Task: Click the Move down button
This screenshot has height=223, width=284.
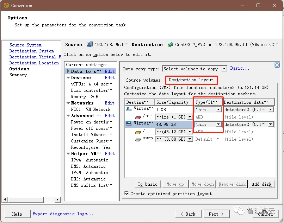Action: [203, 184]
